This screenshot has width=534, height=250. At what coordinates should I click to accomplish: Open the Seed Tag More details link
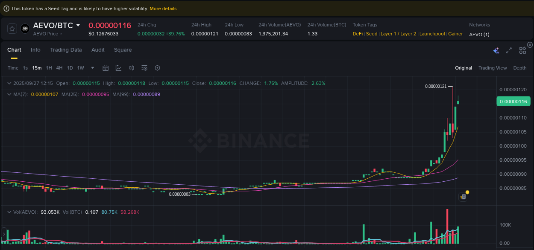tap(163, 8)
